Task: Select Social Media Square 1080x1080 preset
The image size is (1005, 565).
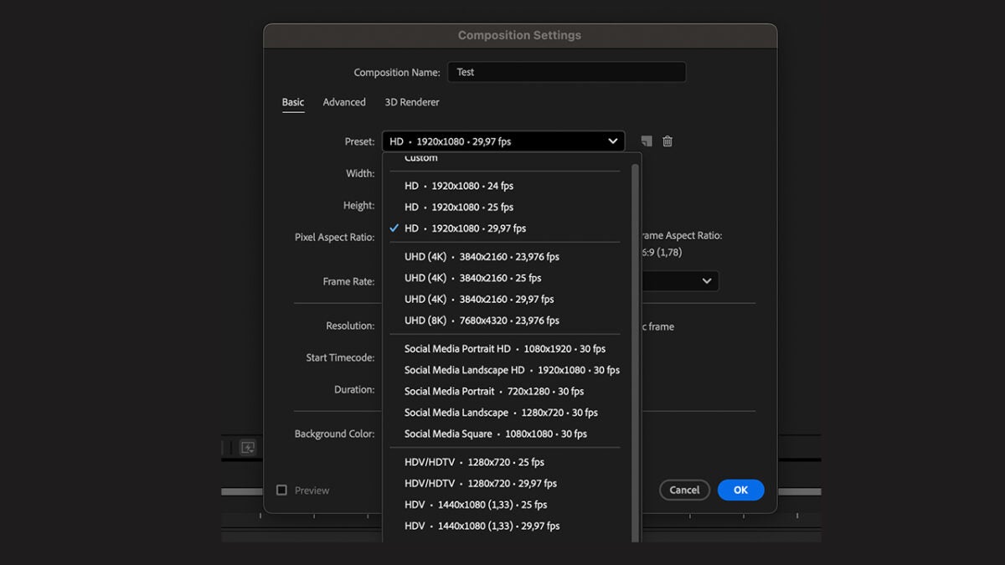Action: click(495, 434)
